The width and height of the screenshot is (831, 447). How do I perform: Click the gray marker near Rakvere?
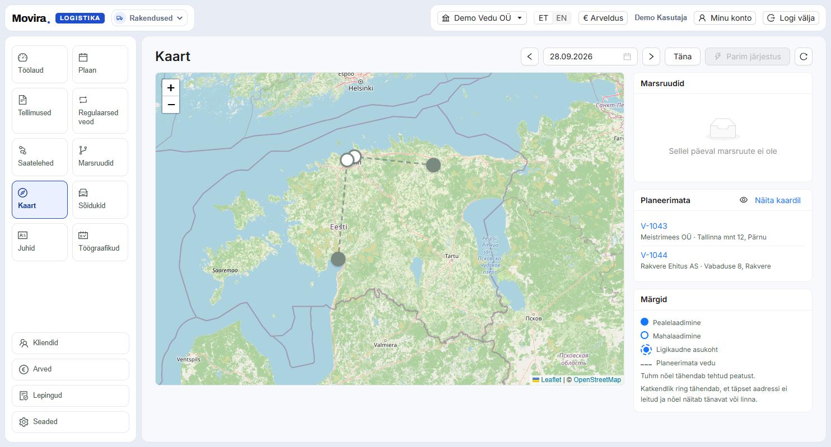[x=433, y=164]
